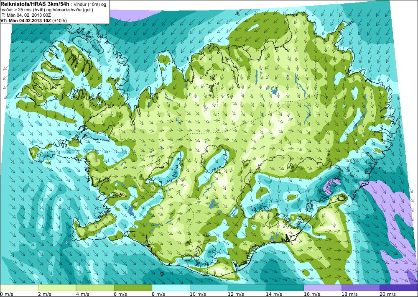Pick the legend swatch between 18 m/s and 20 m/s

point(361,288)
